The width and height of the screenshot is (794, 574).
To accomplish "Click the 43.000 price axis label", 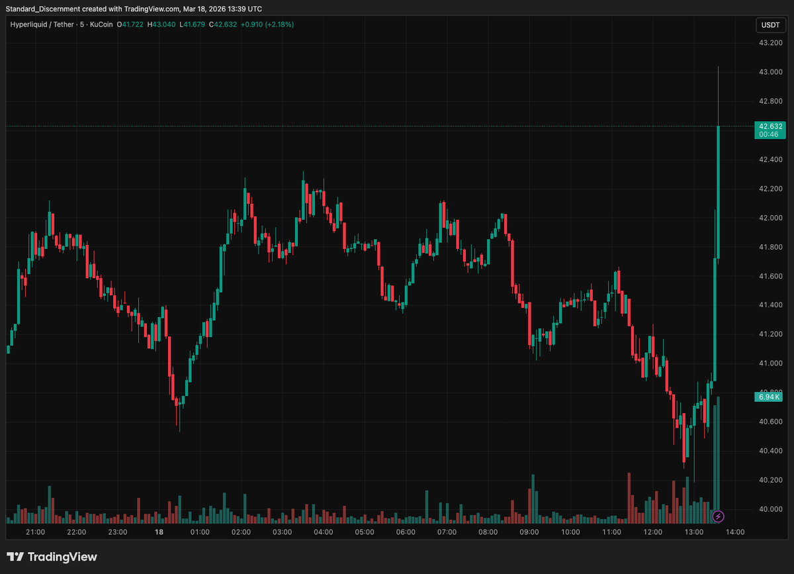I will point(770,72).
